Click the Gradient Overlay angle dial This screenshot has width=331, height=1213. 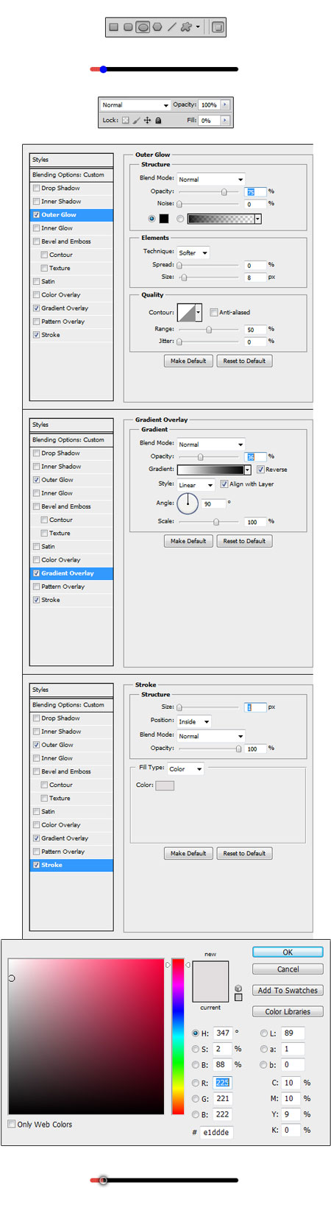(x=188, y=503)
